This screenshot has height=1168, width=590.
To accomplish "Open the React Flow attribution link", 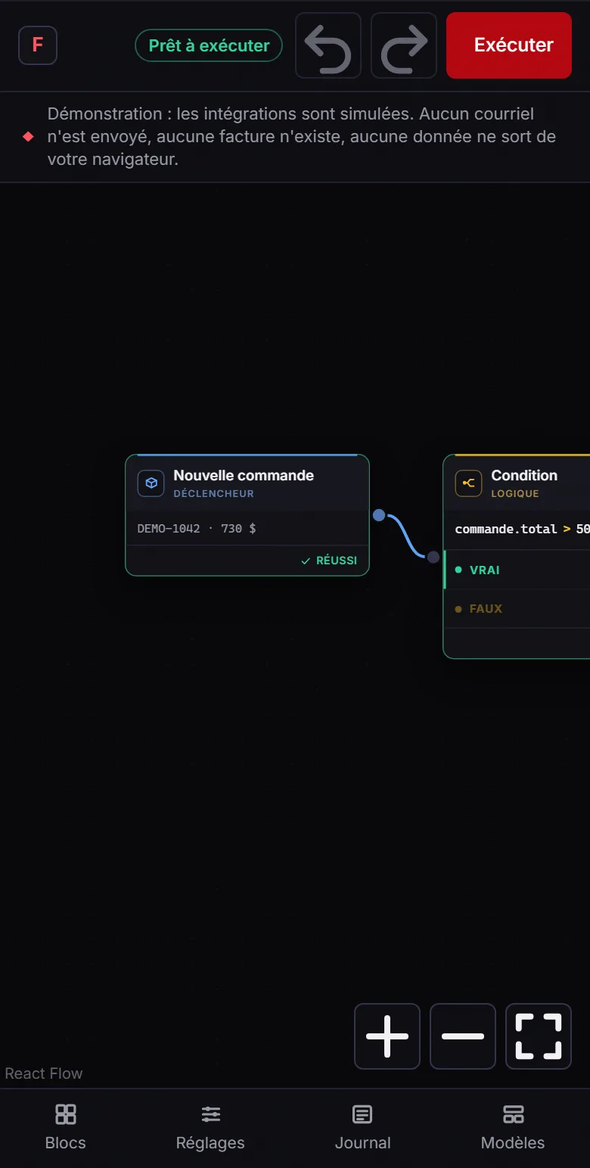I will pos(44,1073).
